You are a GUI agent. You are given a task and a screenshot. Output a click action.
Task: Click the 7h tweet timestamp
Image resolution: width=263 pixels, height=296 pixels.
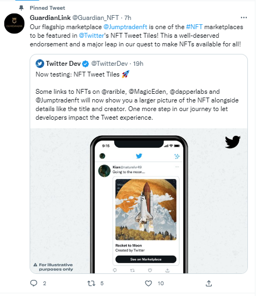128,18
